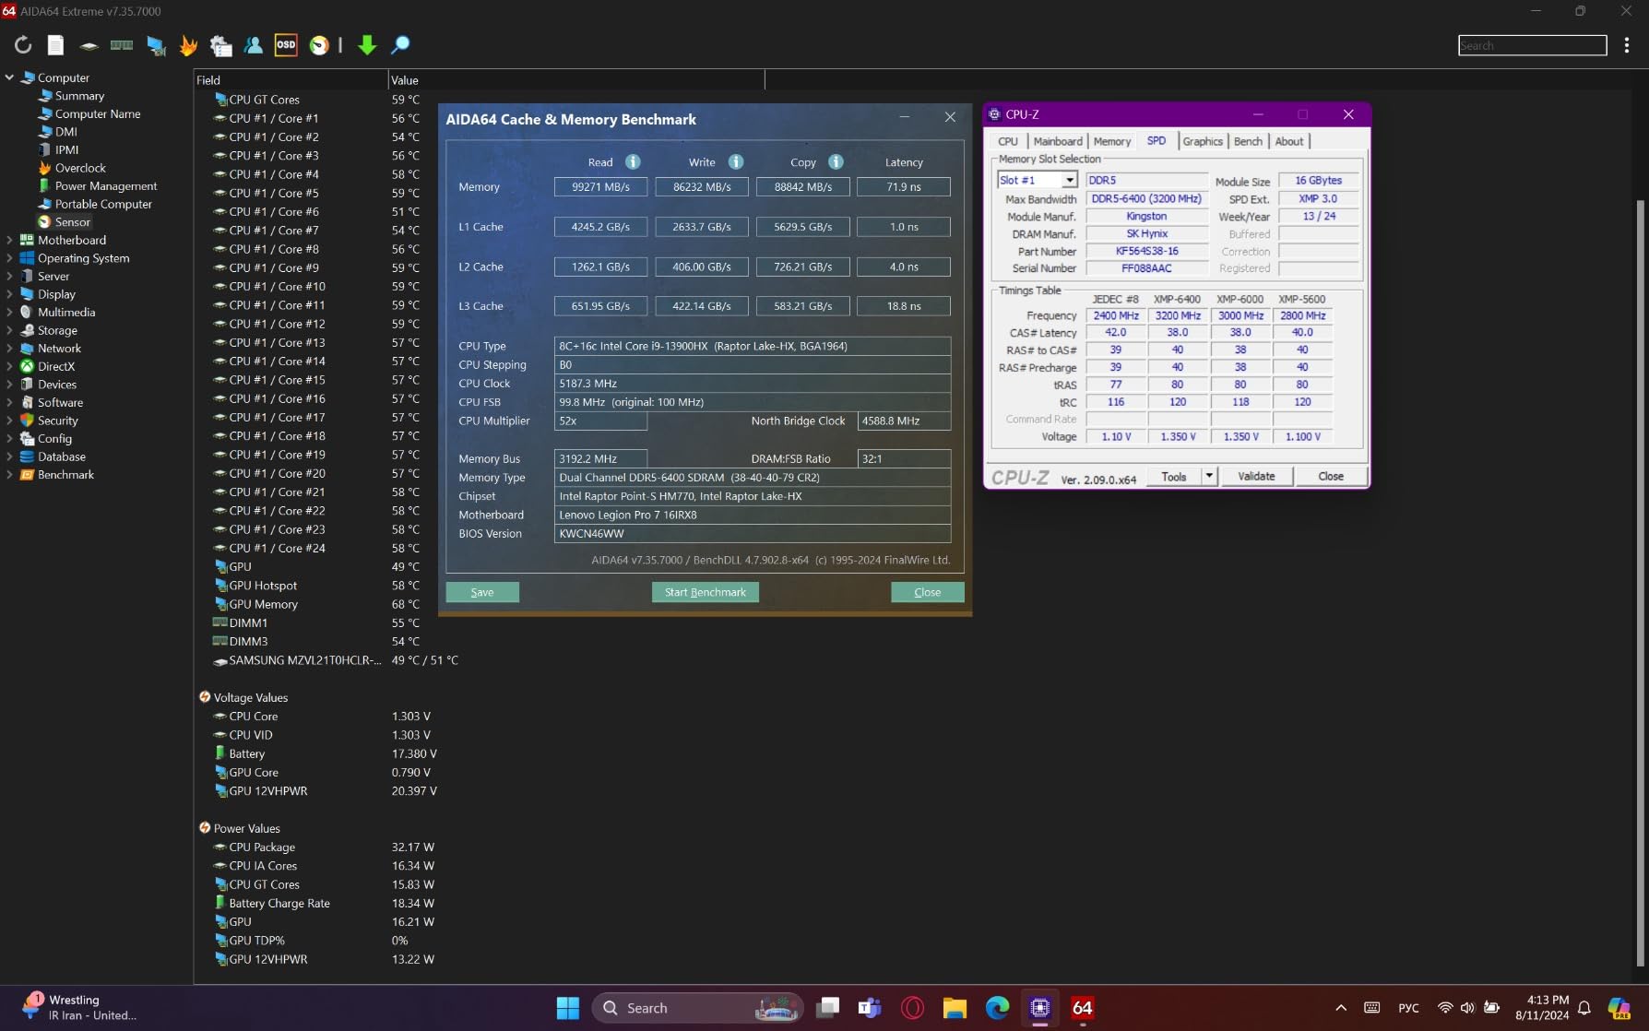This screenshot has width=1649, height=1031.
Task: Open Microsoft Teams from the taskbar
Action: point(869,1008)
